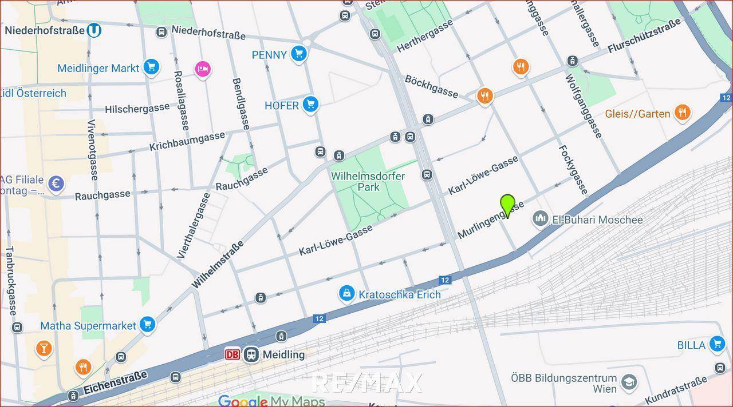
Task: Click the Lidl Österreich place label
Action: coord(33,93)
